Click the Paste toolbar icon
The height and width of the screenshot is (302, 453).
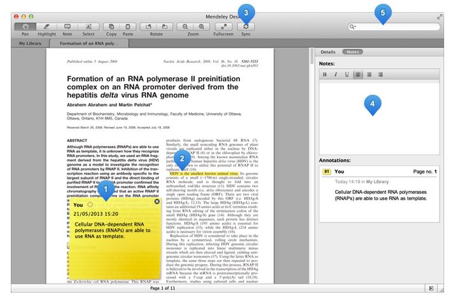(128, 27)
